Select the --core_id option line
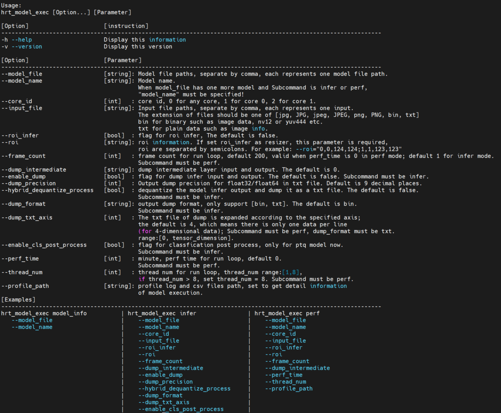Screen dimensions: 501x413 (19, 101)
